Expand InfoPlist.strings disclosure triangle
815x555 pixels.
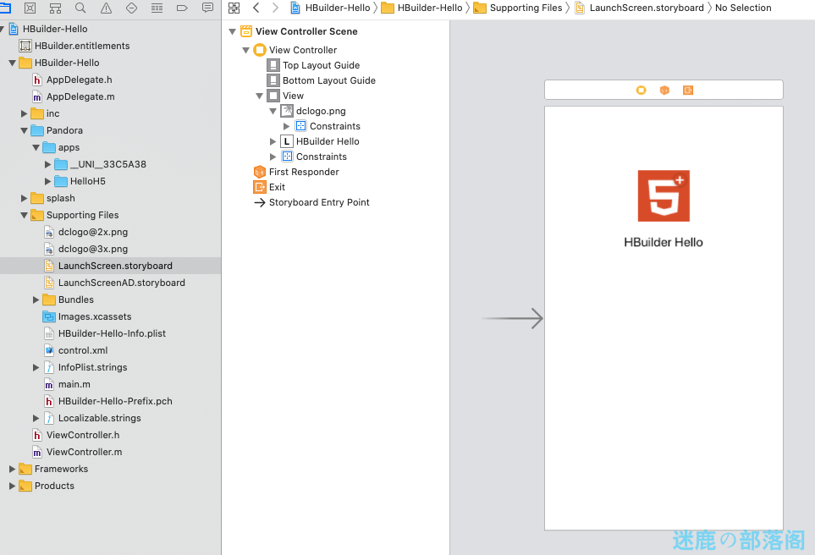tap(36, 367)
